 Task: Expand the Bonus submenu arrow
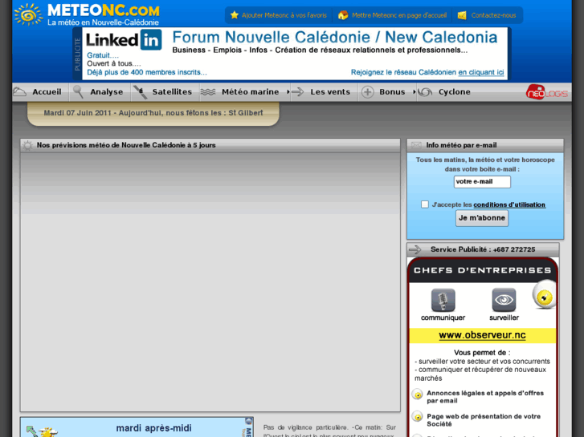pos(414,92)
